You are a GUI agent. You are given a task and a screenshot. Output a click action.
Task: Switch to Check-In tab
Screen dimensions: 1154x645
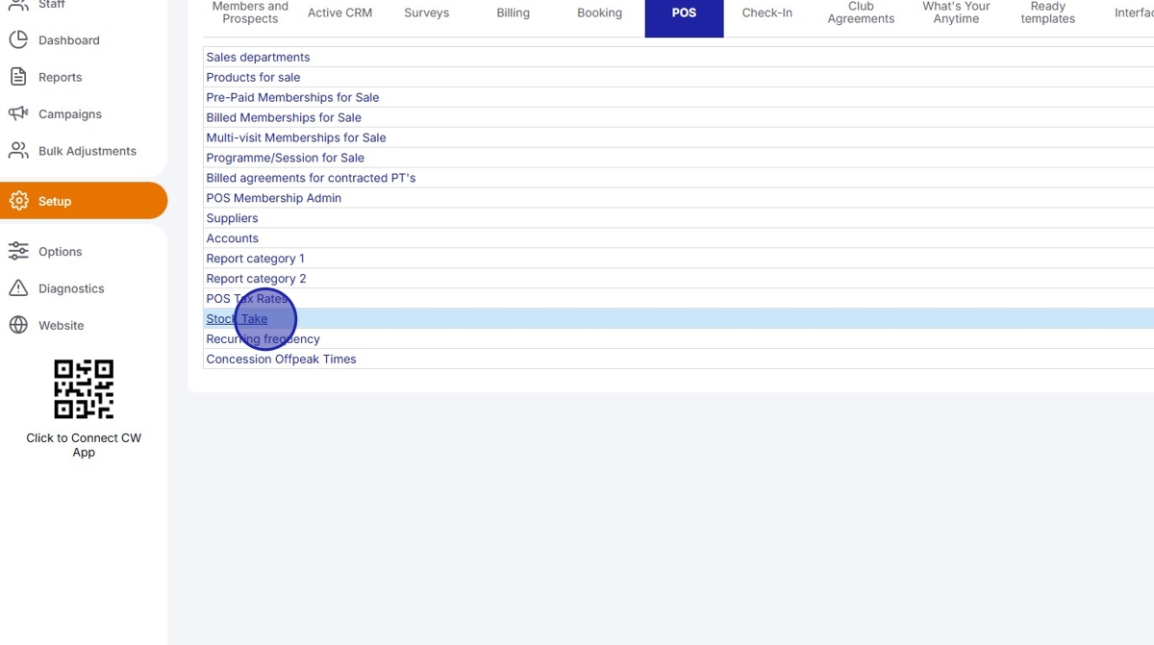point(766,12)
